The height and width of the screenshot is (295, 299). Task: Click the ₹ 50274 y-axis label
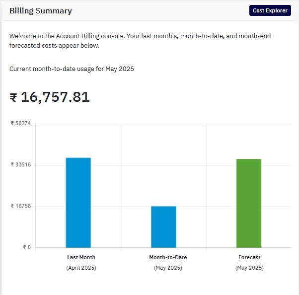pyautogui.click(x=21, y=123)
